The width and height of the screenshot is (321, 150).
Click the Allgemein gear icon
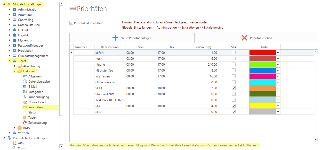25,76
